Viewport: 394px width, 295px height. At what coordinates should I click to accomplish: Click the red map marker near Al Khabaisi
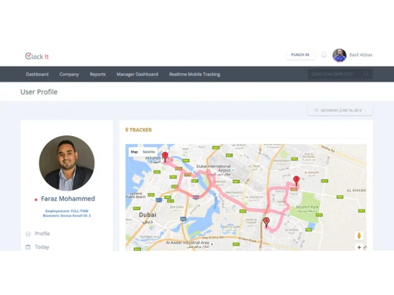click(x=165, y=157)
